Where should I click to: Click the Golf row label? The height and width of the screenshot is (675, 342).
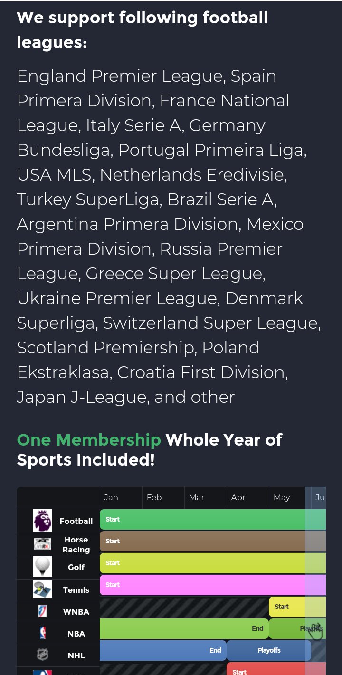[x=76, y=567]
